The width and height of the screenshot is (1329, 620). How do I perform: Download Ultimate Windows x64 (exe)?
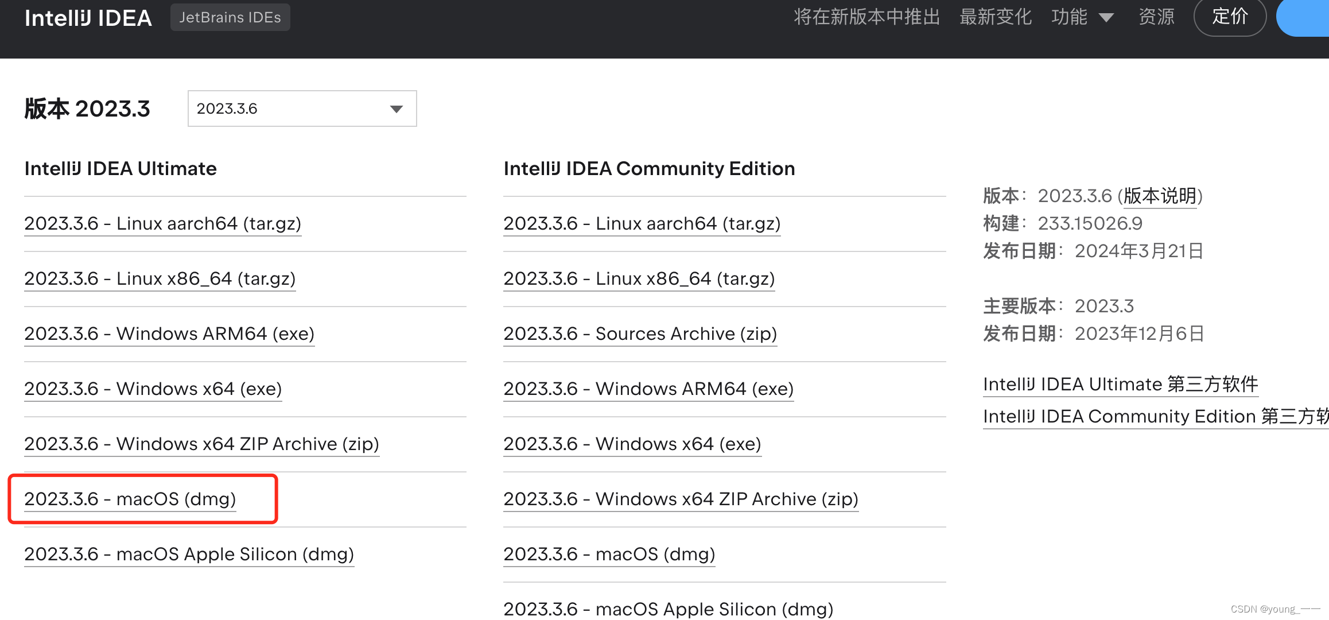click(153, 389)
